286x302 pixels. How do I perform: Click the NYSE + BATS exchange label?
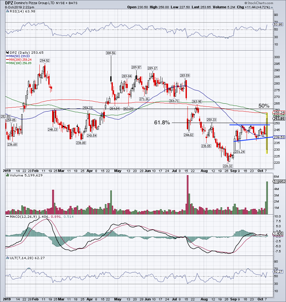point(67,3)
